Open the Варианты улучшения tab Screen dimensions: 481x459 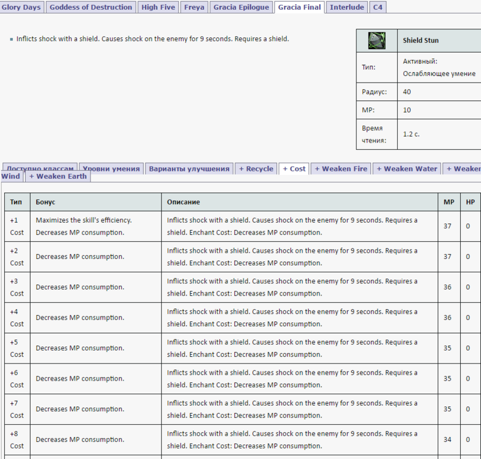click(x=189, y=169)
